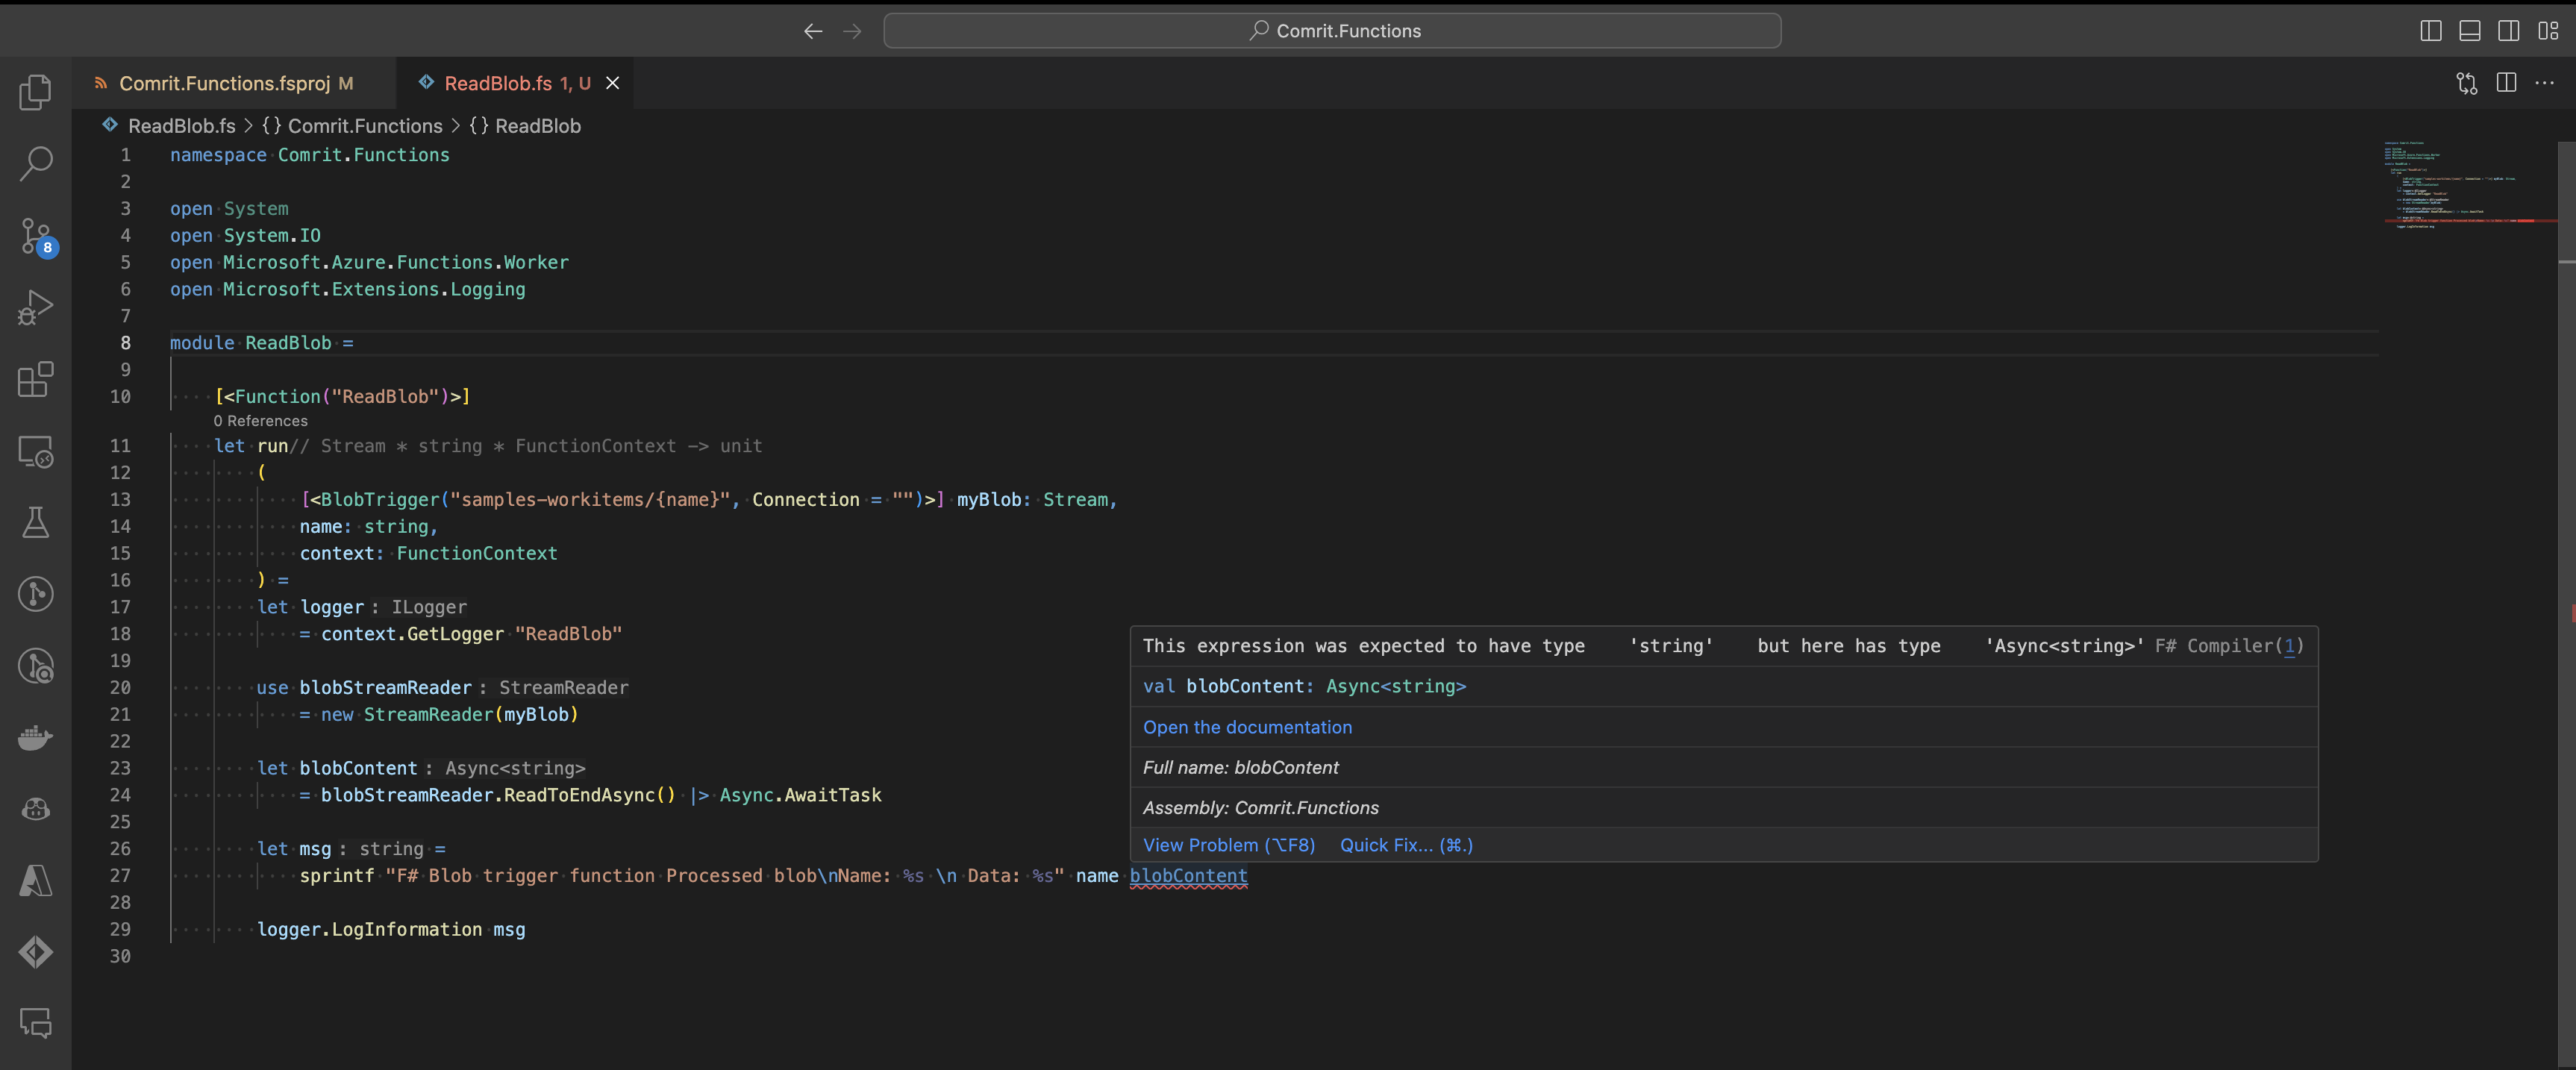Open the Copilot-style robot face view
Screen dimensions: 2576x1070
click(35, 809)
